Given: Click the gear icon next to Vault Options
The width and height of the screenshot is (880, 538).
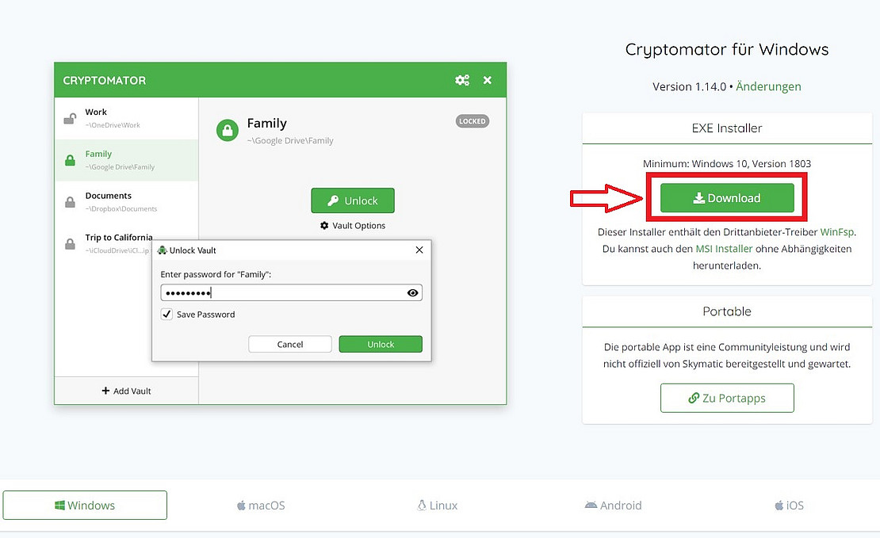Looking at the screenshot, I should coord(323,226).
